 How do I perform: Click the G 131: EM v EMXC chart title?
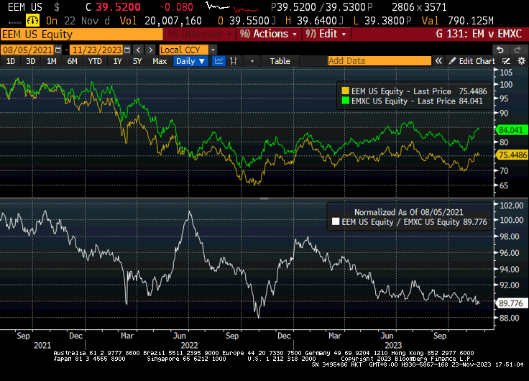[x=479, y=34]
